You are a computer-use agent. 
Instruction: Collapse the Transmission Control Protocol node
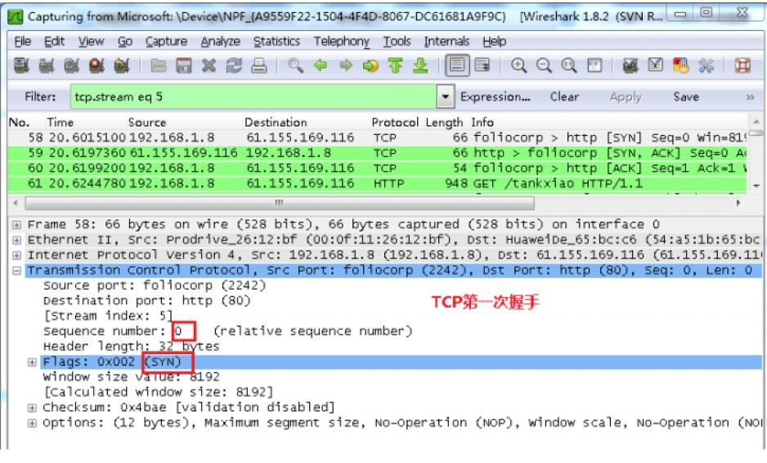pyautogui.click(x=16, y=270)
